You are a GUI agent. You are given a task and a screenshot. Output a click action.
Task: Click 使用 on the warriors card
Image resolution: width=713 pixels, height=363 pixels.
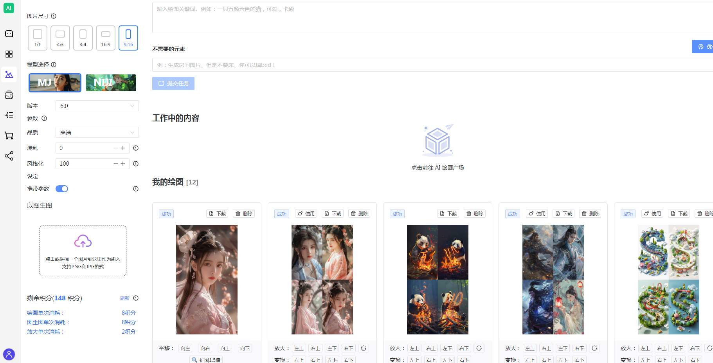click(537, 213)
